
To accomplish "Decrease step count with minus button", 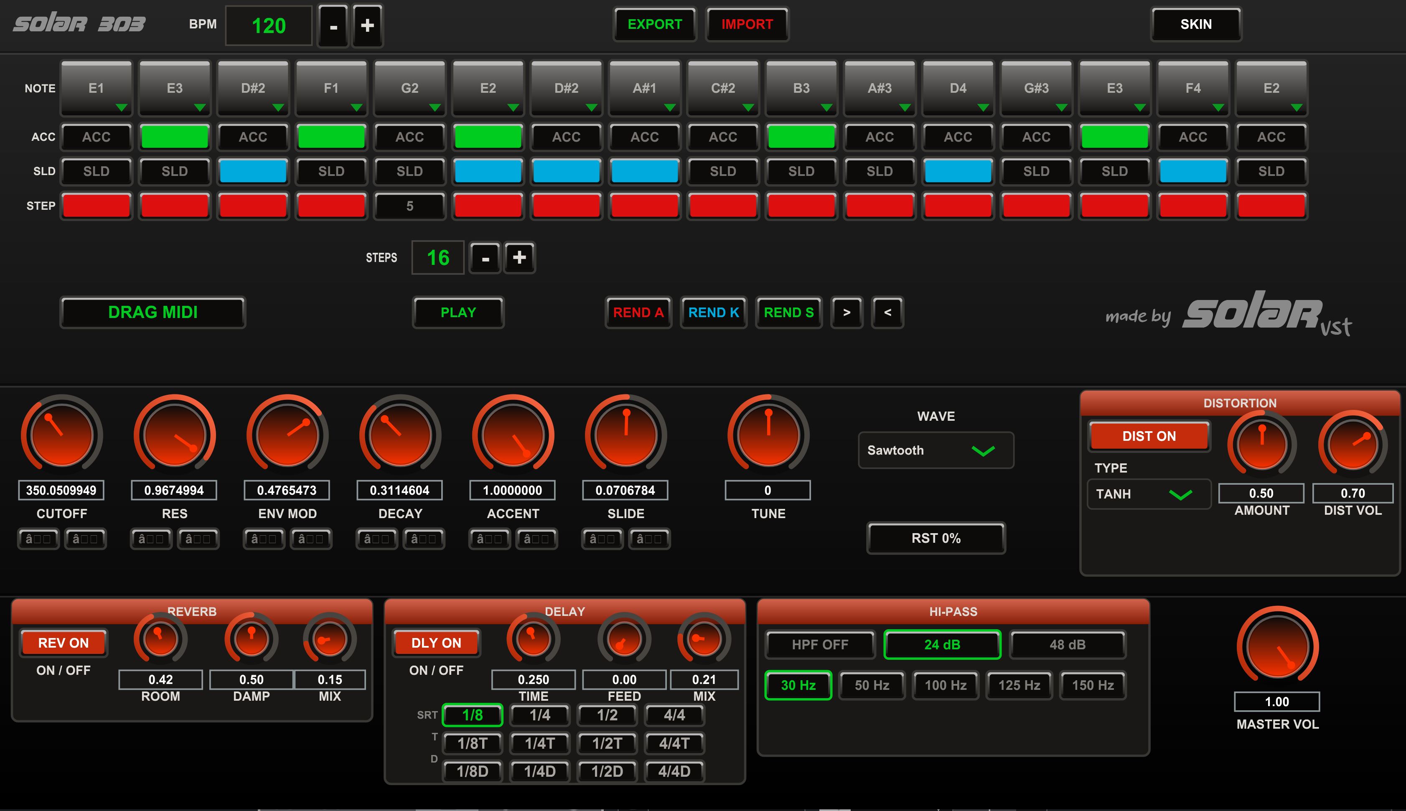I will (x=485, y=257).
